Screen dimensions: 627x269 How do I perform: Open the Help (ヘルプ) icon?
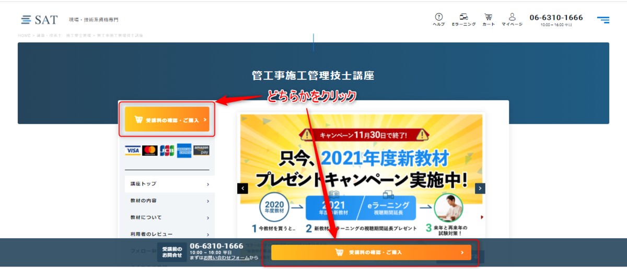tap(439, 20)
